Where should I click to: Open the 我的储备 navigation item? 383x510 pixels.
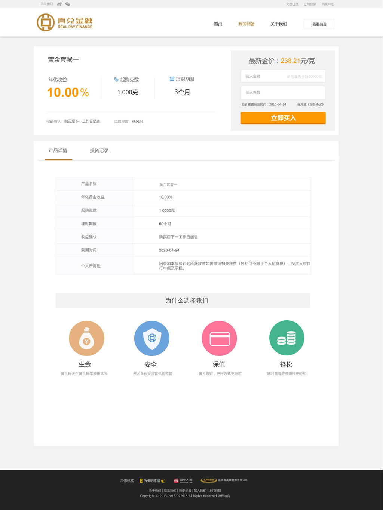tap(246, 24)
